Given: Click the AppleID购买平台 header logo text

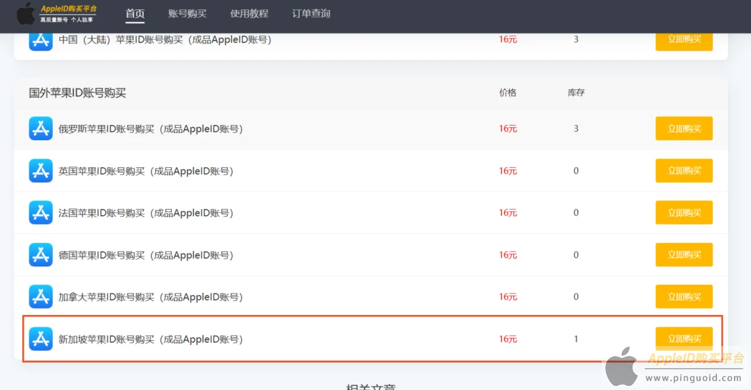Looking at the screenshot, I should (69, 8).
